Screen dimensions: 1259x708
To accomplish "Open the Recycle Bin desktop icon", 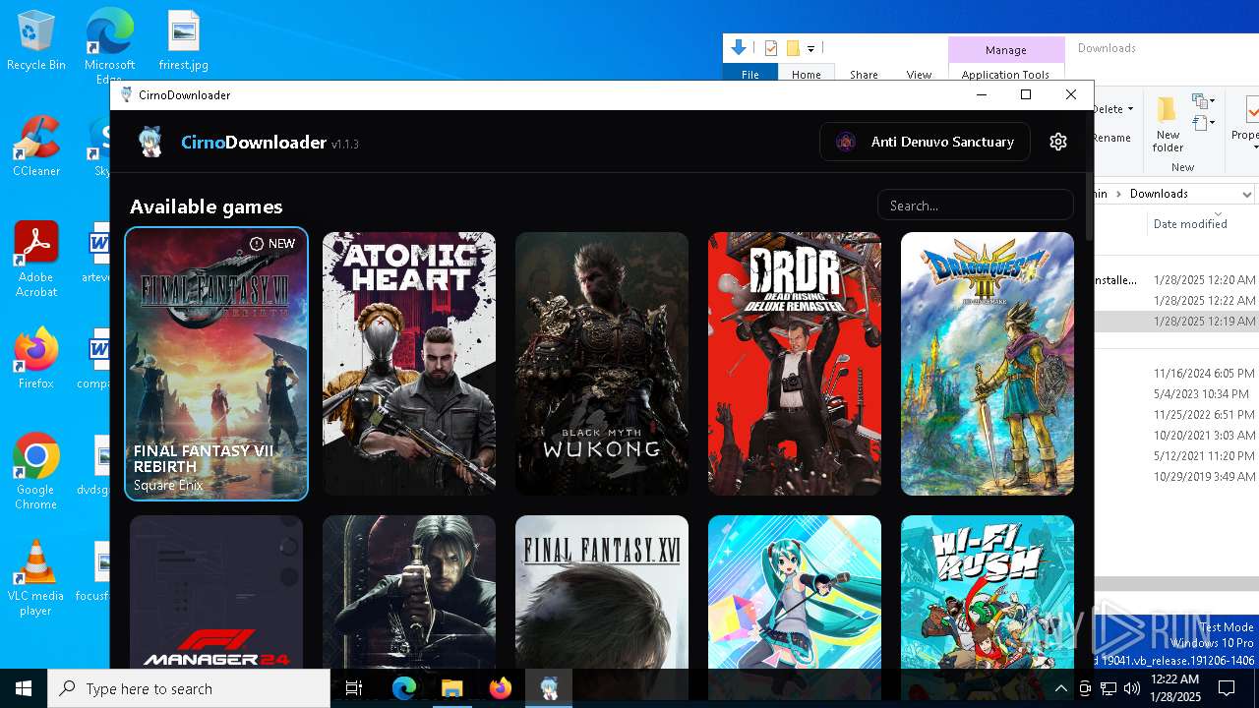I will [36, 41].
